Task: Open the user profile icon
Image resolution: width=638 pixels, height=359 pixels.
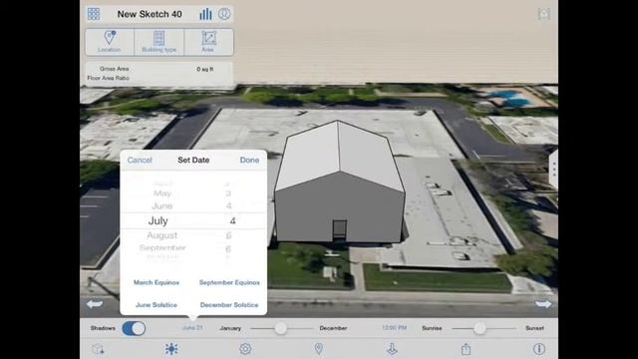Action: (x=224, y=14)
